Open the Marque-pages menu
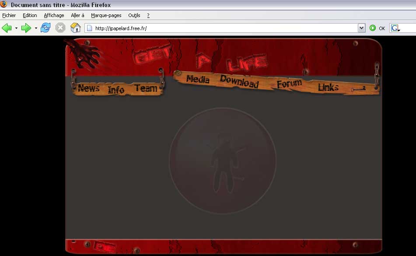Screen dimensions: 416x256 click(106, 15)
